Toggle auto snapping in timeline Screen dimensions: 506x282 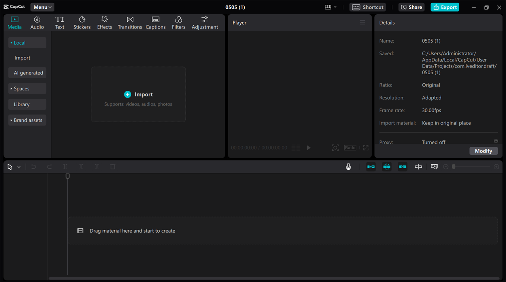(387, 167)
